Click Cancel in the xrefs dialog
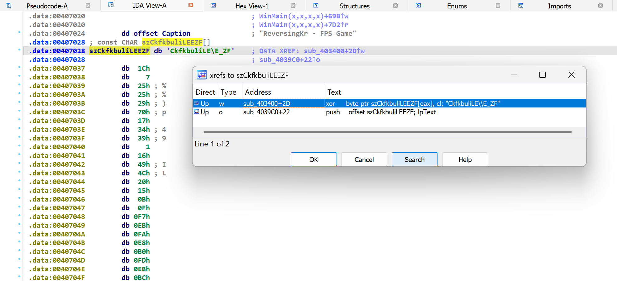Image resolution: width=617 pixels, height=281 pixels. (364, 160)
